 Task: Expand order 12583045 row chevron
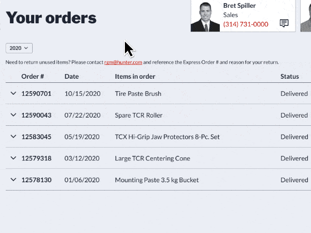(x=13, y=137)
